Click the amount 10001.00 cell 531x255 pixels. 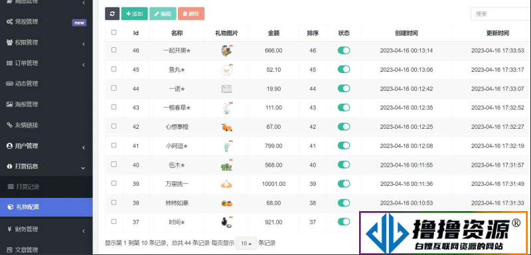(273, 184)
